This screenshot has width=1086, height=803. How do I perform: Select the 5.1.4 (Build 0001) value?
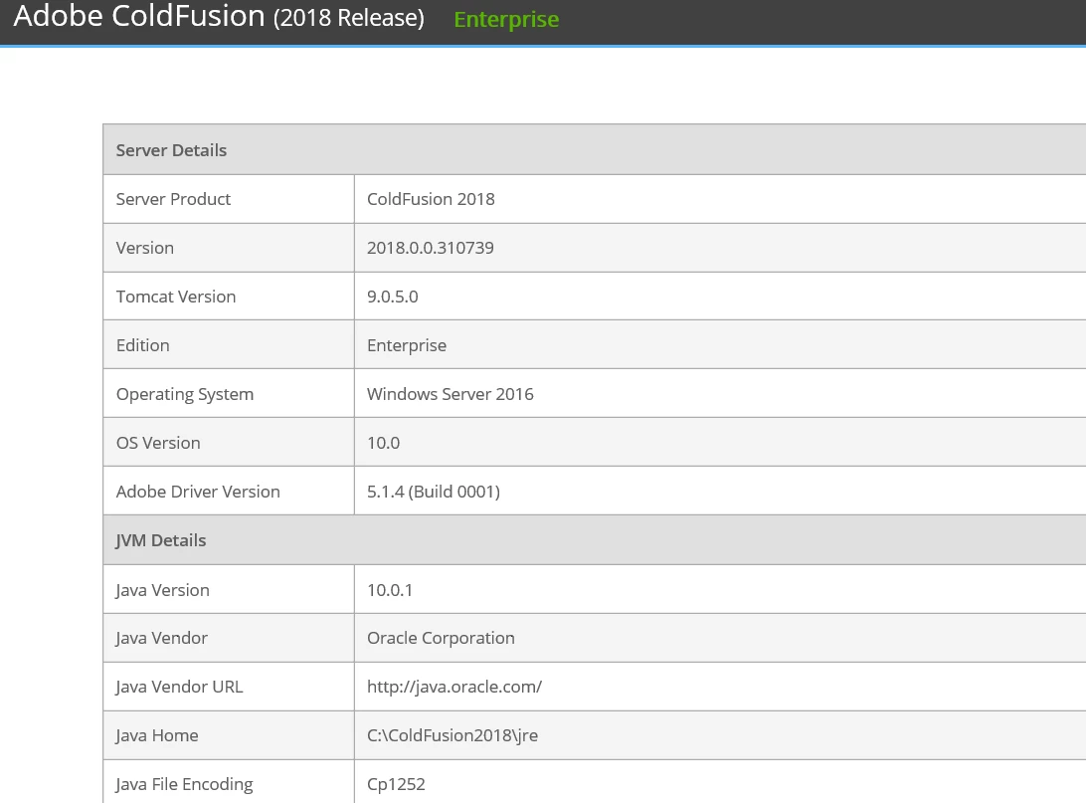[434, 492]
